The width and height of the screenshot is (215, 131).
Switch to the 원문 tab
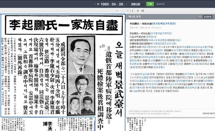(x=200, y=17)
